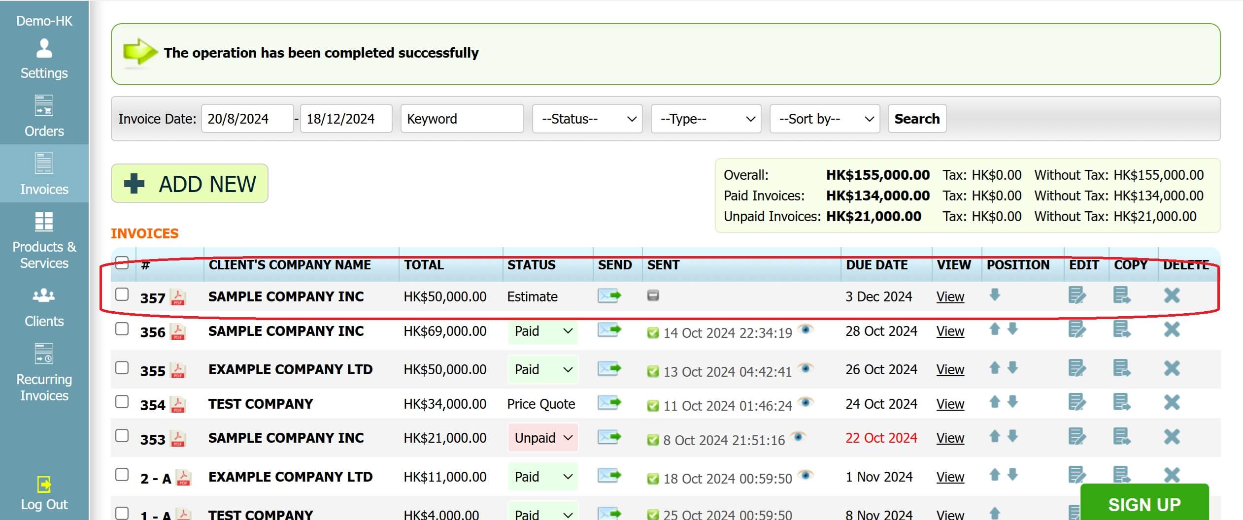Delete invoice 354 with the X icon

1172,402
